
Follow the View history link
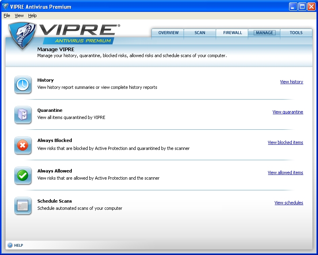[291, 82]
